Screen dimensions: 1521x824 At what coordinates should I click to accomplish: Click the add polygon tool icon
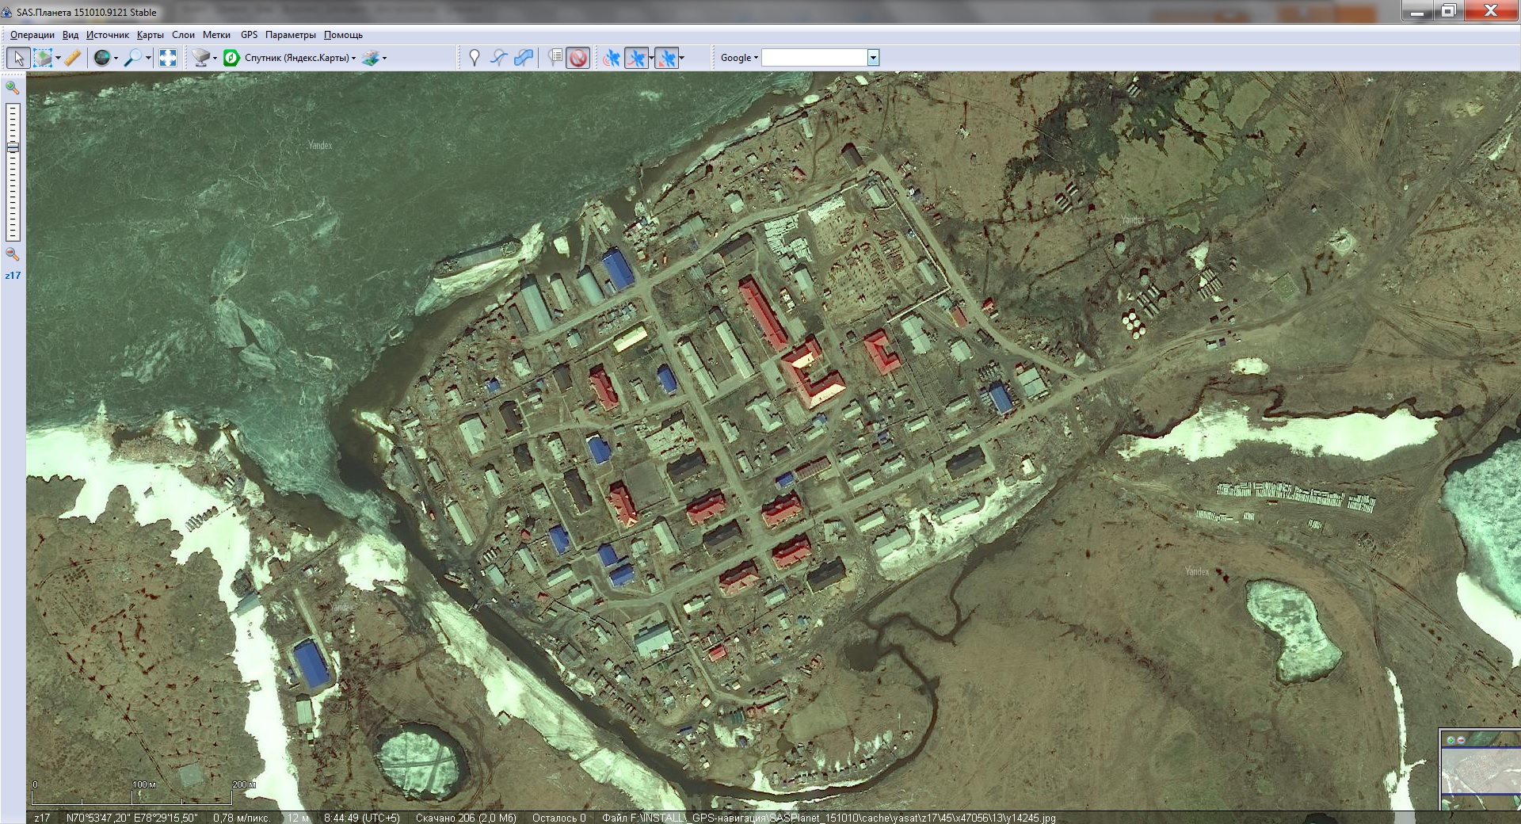click(x=524, y=58)
